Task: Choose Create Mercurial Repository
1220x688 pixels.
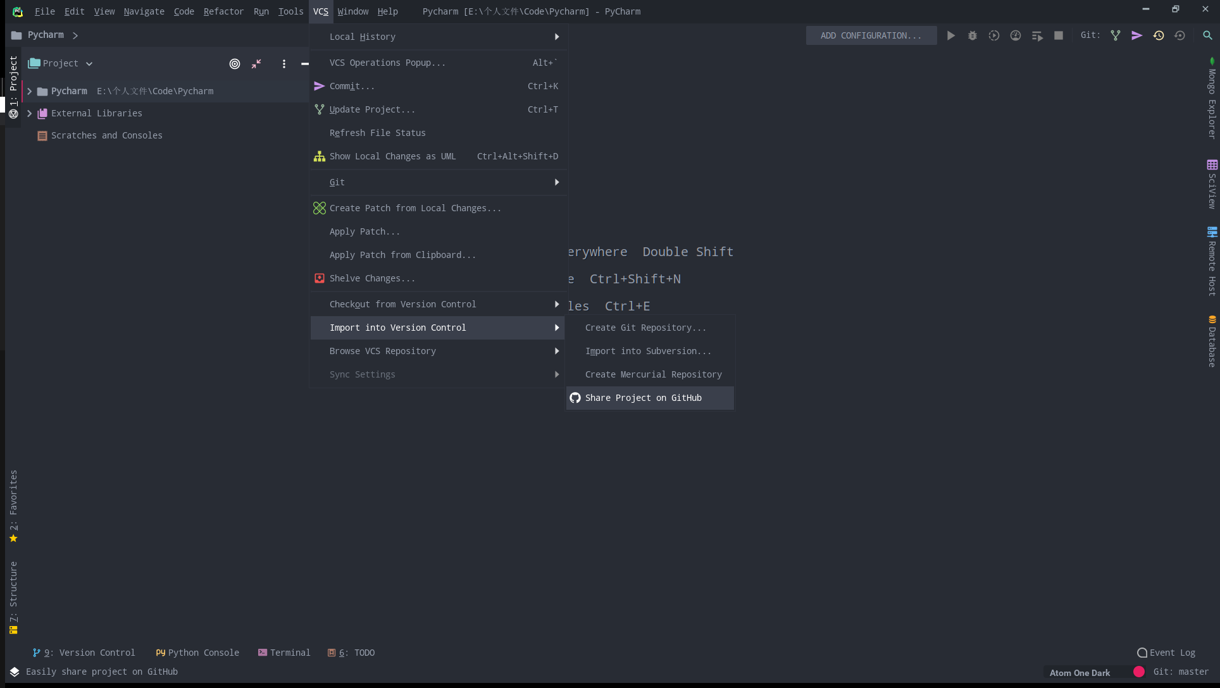Action: tap(650, 374)
